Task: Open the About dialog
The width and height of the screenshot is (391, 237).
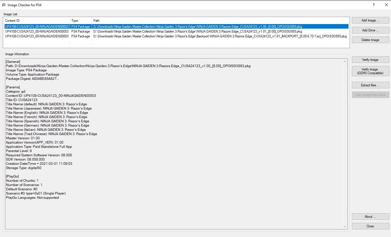Action: pyautogui.click(x=370, y=217)
